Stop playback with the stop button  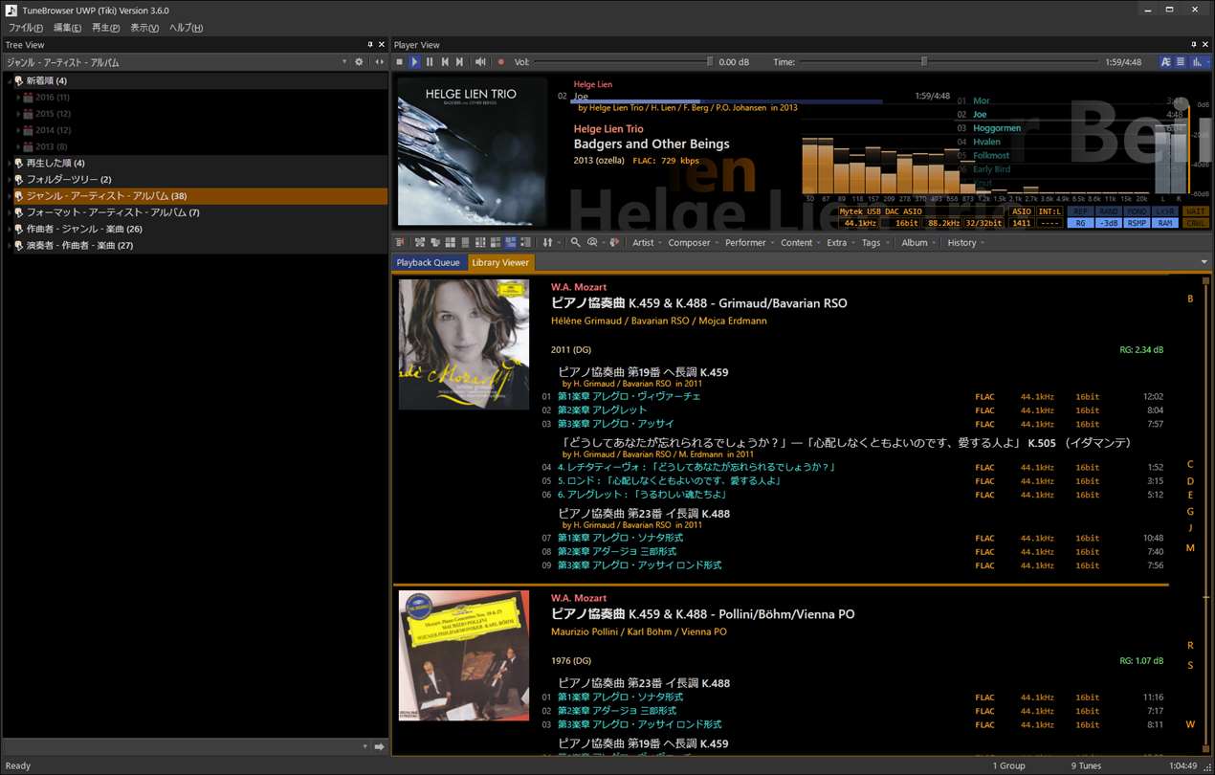click(x=400, y=62)
